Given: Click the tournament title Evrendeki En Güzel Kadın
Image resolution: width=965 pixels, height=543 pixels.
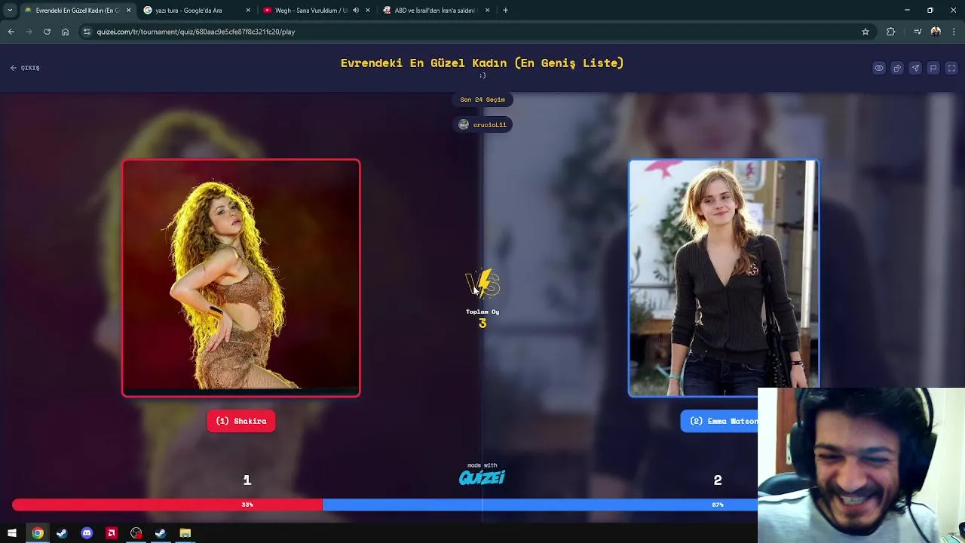Looking at the screenshot, I should pos(482,63).
